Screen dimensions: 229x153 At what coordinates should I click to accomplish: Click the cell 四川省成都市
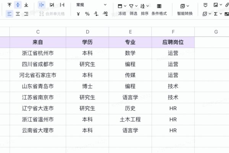coord(38,64)
